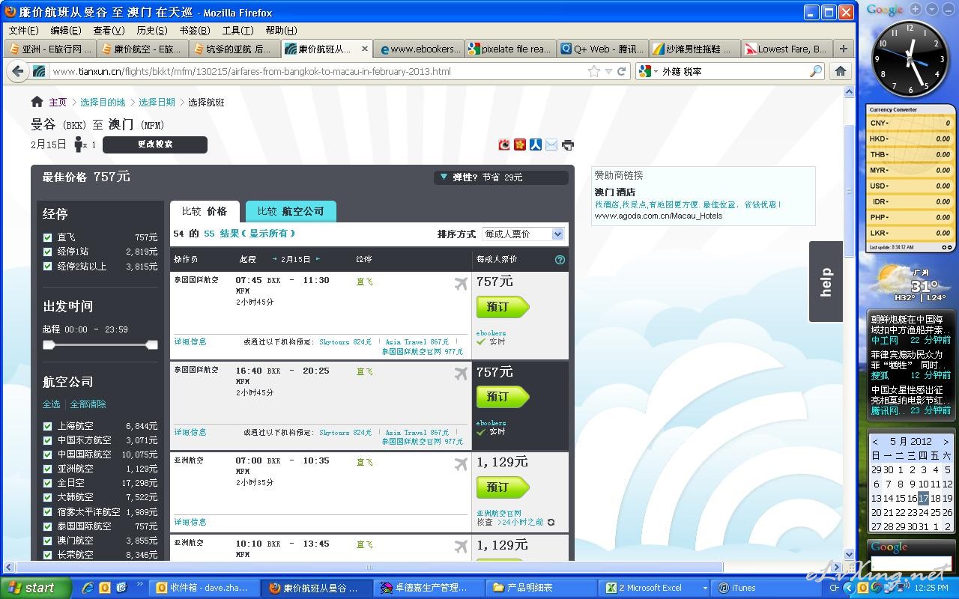Click the Google sidebar add gadget plus button
959x599 pixels.
(916, 9)
